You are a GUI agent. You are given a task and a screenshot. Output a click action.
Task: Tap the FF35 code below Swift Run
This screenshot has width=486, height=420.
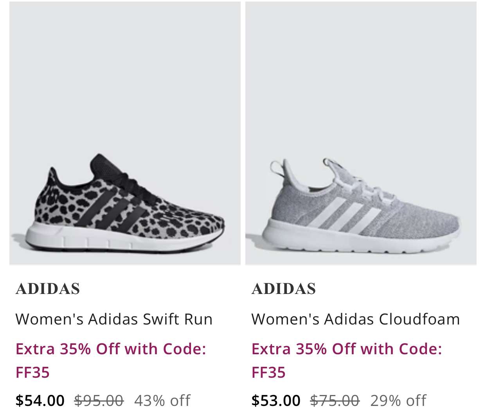click(32, 372)
